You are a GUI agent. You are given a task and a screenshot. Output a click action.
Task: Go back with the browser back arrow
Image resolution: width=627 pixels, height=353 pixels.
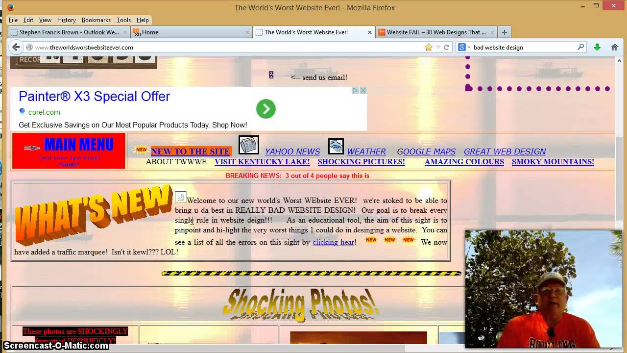(16, 47)
